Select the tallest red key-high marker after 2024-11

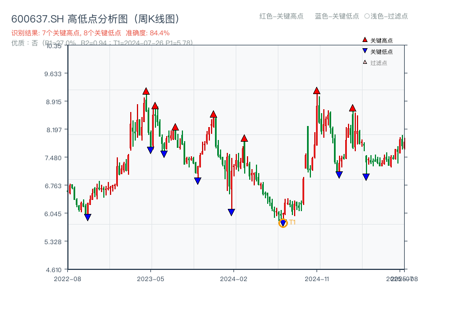click(317, 90)
